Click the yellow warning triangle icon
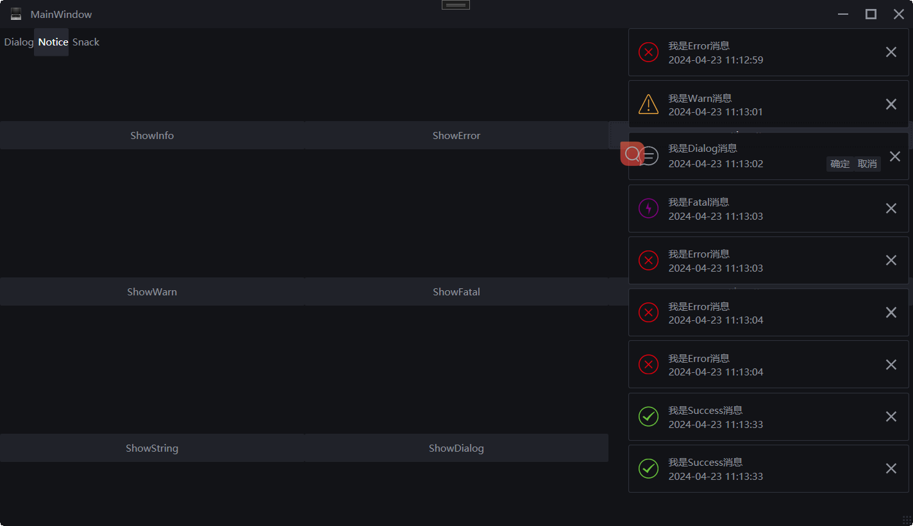 pos(648,104)
